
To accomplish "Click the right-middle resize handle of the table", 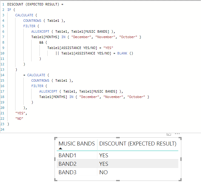I will [x=181, y=159].
